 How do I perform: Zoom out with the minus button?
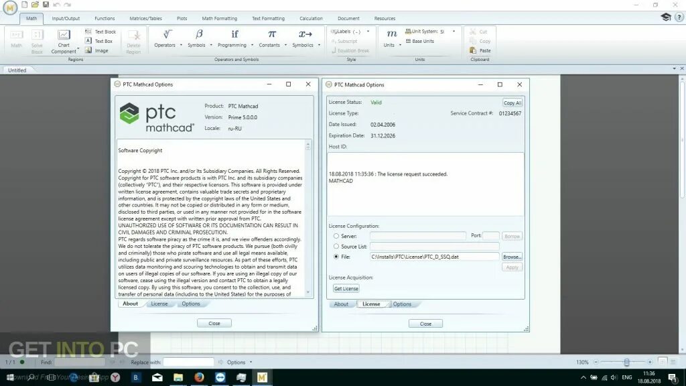point(596,362)
